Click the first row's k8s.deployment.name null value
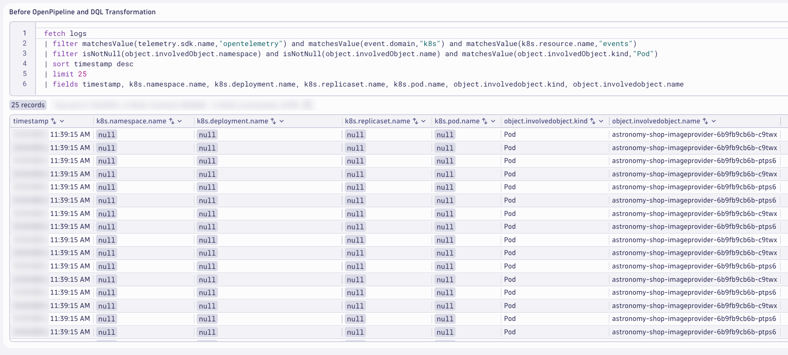 tap(207, 135)
